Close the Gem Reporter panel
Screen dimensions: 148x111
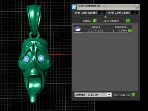pos(137,7)
